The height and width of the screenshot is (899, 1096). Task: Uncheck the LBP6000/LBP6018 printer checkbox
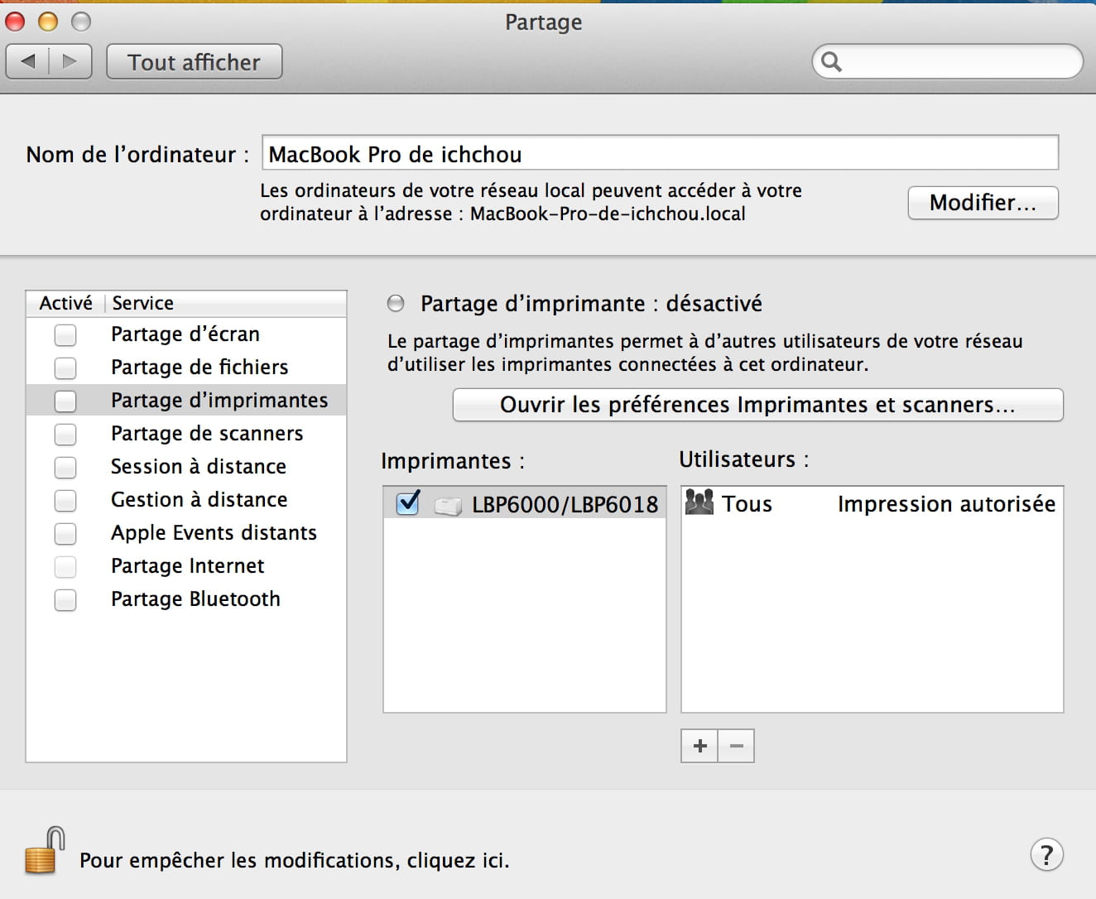point(408,503)
